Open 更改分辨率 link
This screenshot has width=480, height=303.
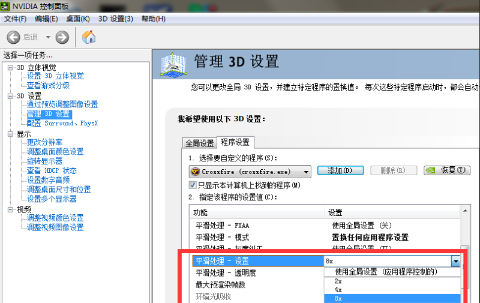(44, 142)
